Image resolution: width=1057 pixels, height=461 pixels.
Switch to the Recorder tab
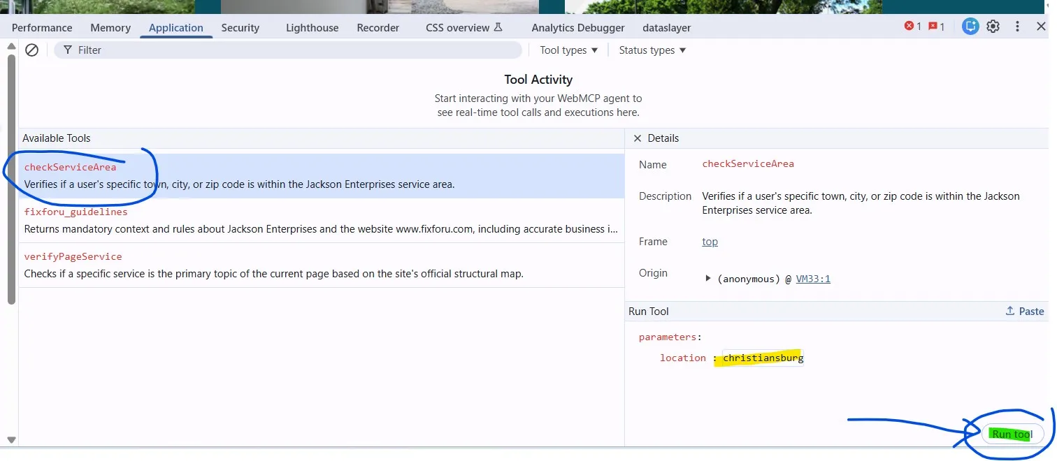coord(378,28)
